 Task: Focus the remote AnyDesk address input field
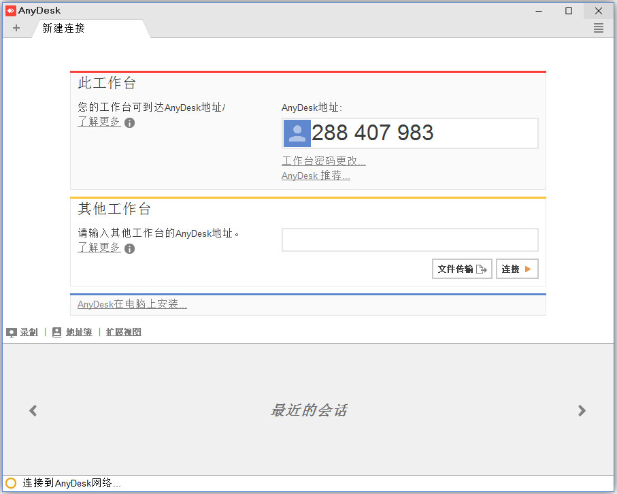pos(410,240)
